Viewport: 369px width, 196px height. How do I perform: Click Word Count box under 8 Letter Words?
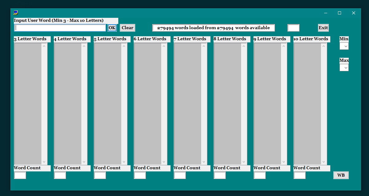pos(220,175)
